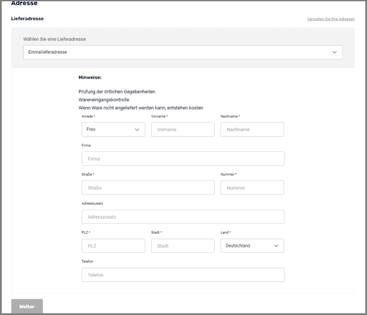Click the Stadt input field
Viewport: 367px width, 315px height.
[x=182, y=246]
